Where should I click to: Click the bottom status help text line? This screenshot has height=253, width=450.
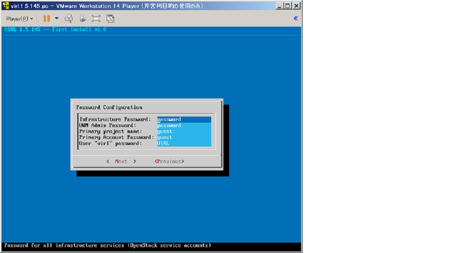point(108,245)
